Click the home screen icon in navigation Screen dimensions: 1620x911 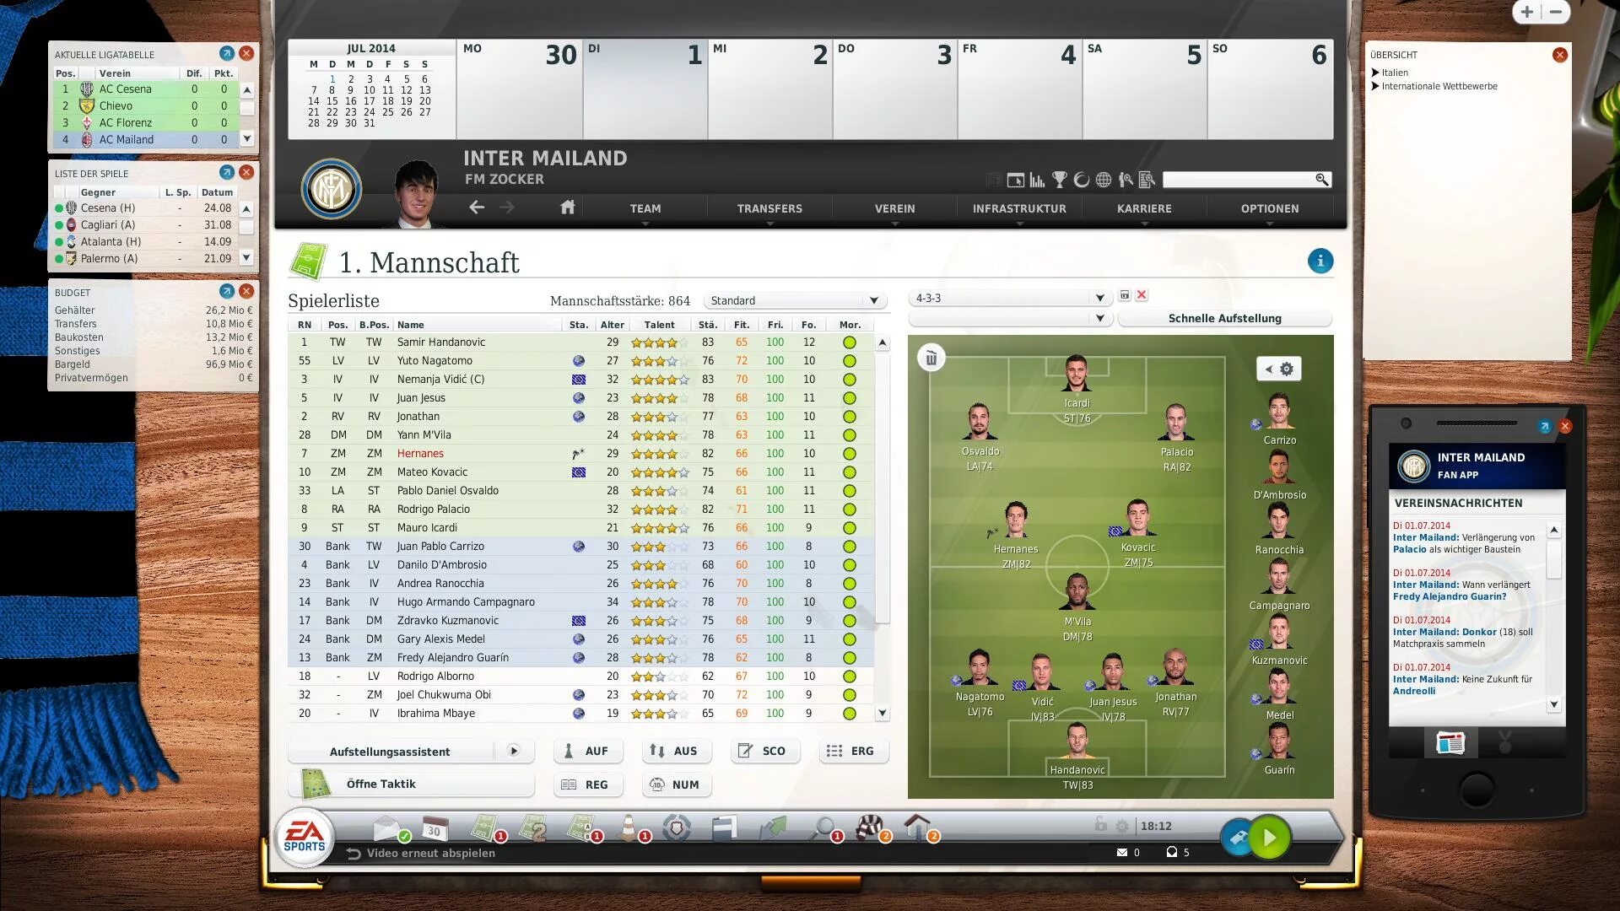point(566,208)
